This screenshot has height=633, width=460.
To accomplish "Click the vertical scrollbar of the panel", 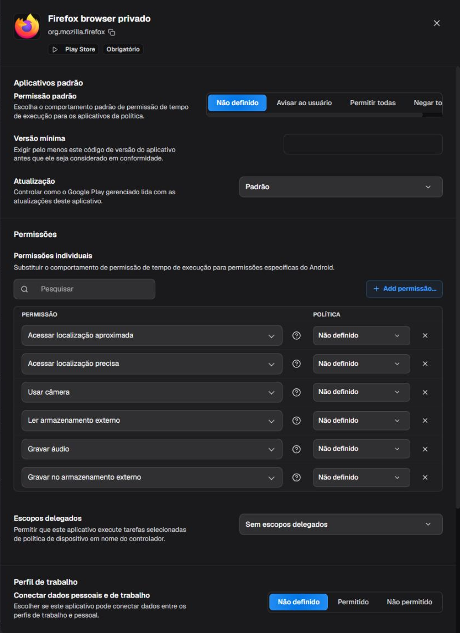I will [x=458, y=287].
